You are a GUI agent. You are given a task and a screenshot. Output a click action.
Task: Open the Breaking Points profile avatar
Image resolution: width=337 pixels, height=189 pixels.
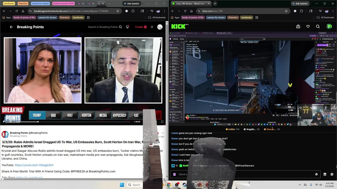point(160,27)
